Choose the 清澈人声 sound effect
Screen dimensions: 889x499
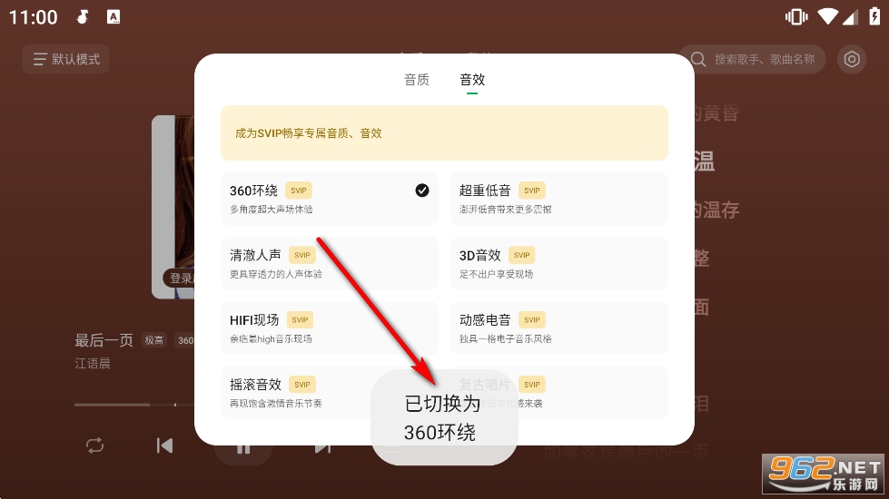click(x=330, y=263)
